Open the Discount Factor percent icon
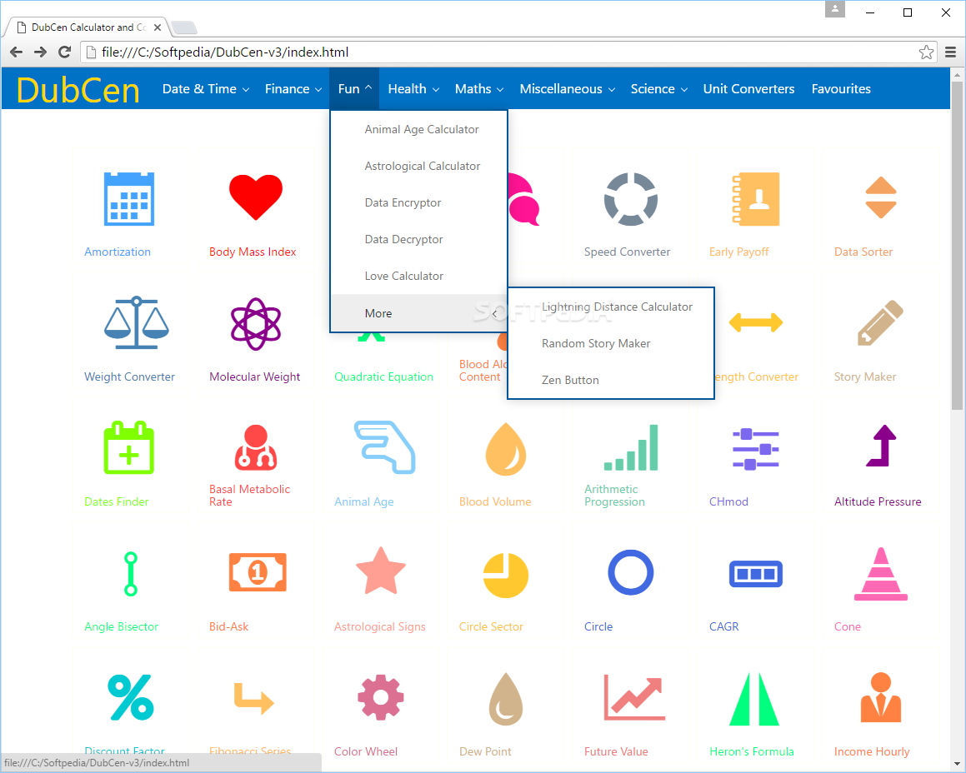 pos(131,697)
